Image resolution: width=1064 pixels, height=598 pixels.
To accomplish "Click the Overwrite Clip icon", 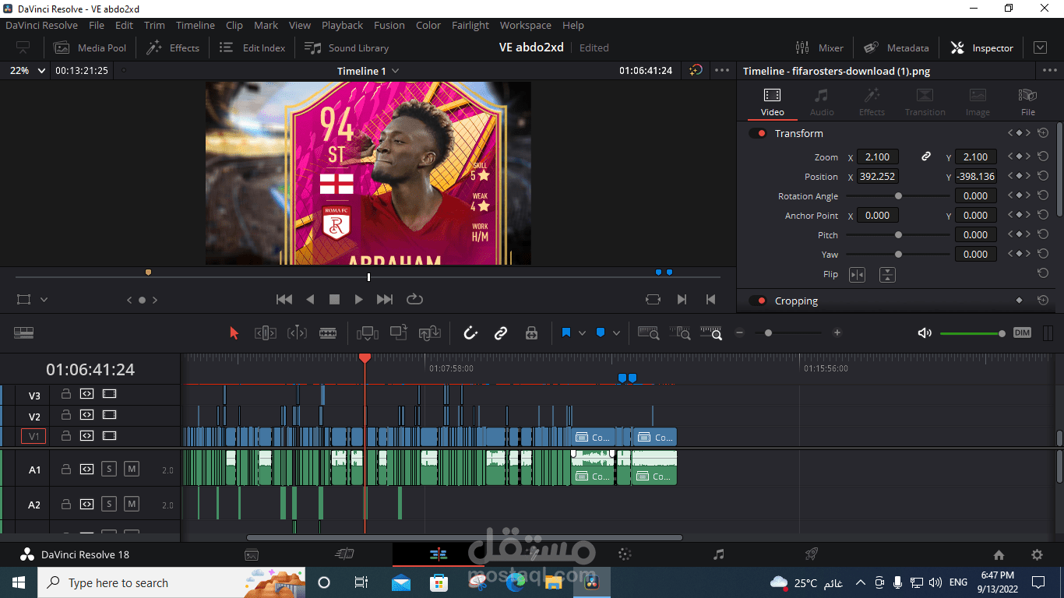I will [x=399, y=332].
